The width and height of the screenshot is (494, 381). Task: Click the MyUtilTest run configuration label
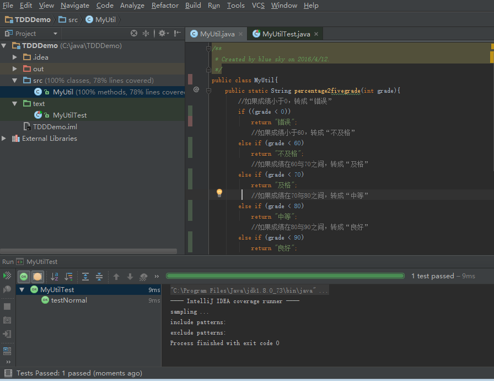coord(42,262)
